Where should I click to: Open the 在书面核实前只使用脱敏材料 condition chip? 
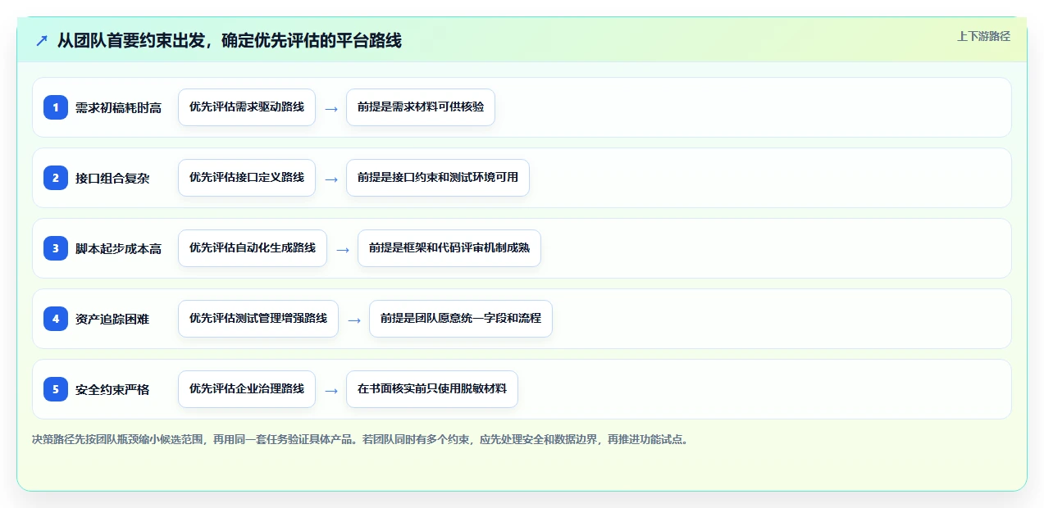[x=432, y=389]
